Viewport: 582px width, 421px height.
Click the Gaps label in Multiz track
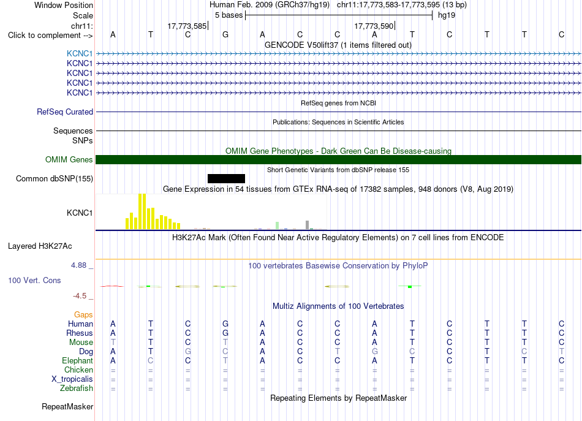[83, 315]
